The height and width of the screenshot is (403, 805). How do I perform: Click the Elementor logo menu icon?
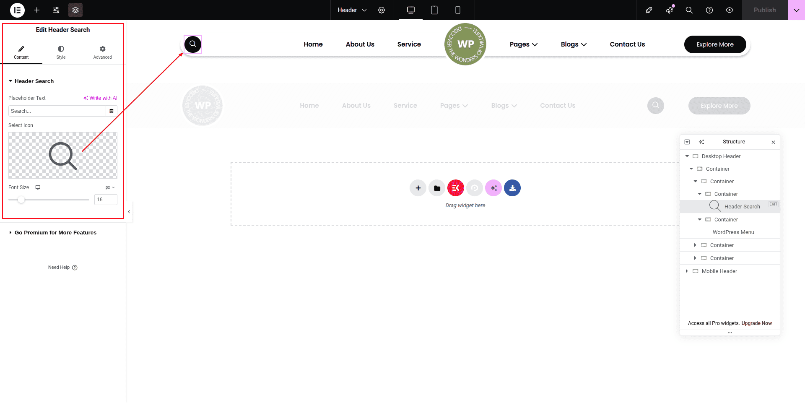17,10
